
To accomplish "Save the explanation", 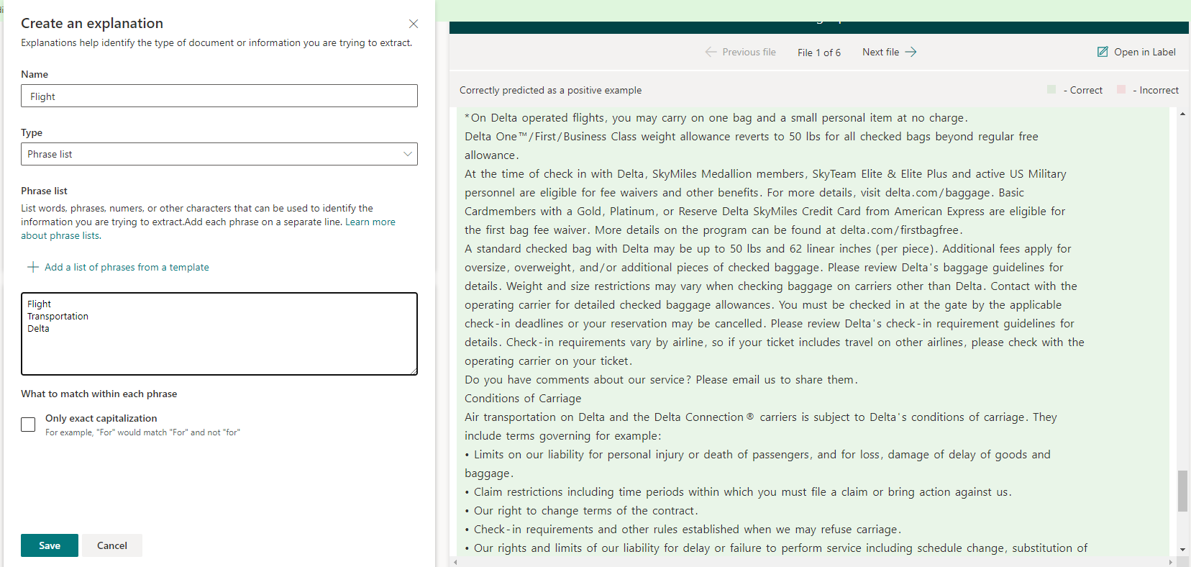I will [50, 545].
